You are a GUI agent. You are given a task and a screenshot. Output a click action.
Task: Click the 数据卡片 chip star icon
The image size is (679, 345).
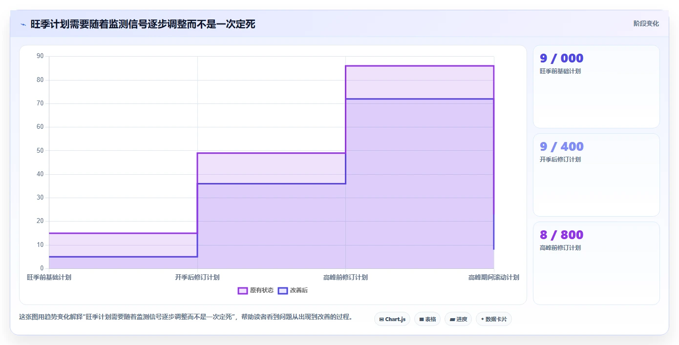(482, 319)
